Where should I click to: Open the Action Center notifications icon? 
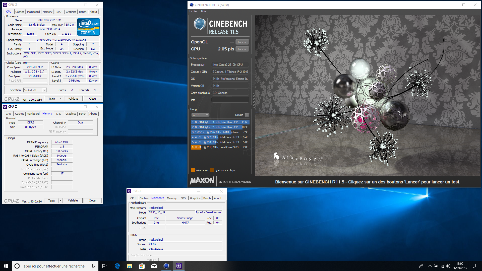point(474,266)
